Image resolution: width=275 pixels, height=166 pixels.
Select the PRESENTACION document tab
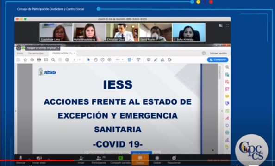[x=62, y=53]
